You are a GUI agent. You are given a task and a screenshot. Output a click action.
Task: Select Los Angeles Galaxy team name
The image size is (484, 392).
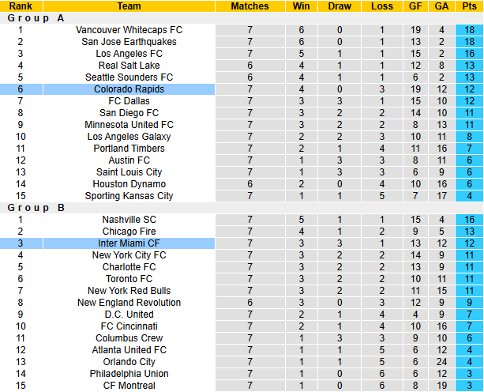coord(129,137)
